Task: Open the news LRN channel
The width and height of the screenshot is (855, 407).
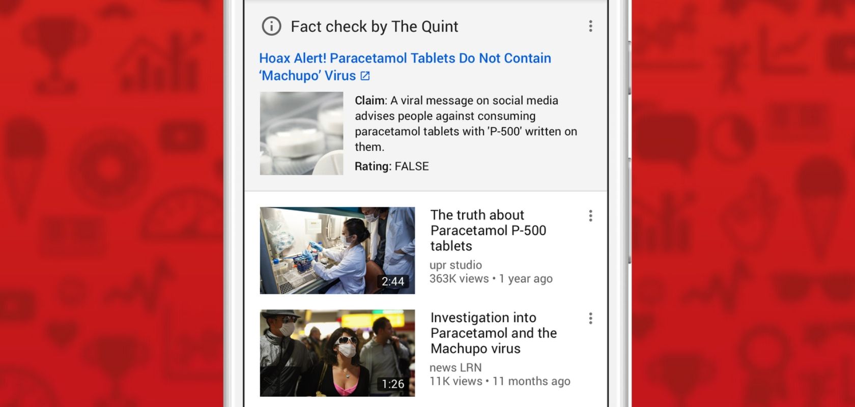Action: pyautogui.click(x=455, y=367)
